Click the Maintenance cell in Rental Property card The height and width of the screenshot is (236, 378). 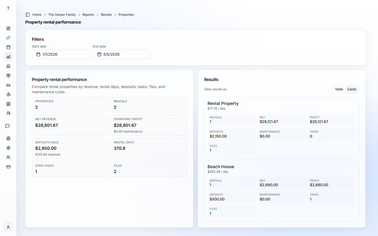281,134
